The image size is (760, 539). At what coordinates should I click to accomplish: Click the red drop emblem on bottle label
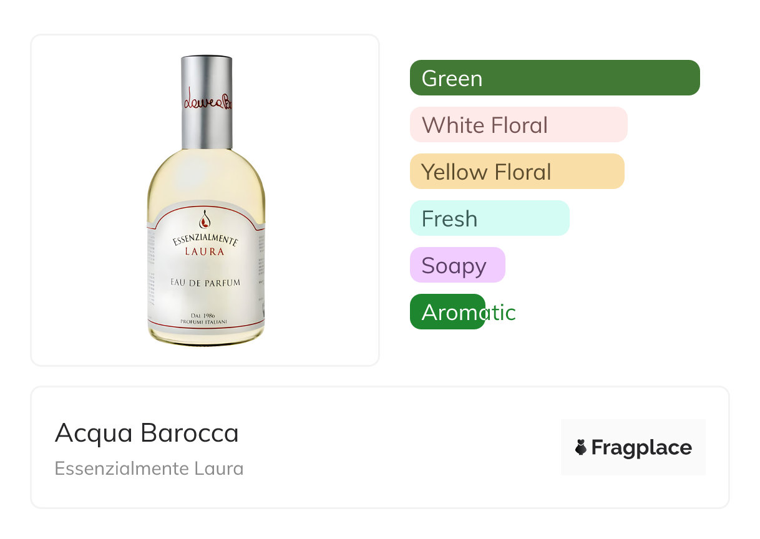(x=204, y=221)
